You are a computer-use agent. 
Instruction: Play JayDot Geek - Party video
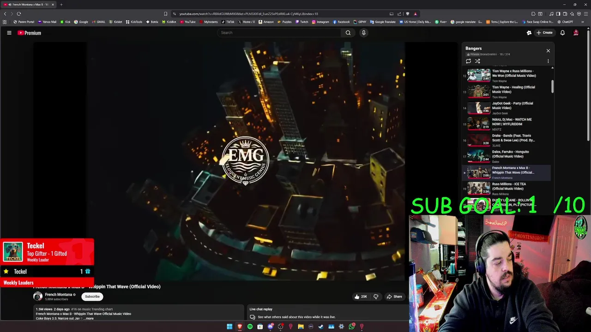coord(507,107)
